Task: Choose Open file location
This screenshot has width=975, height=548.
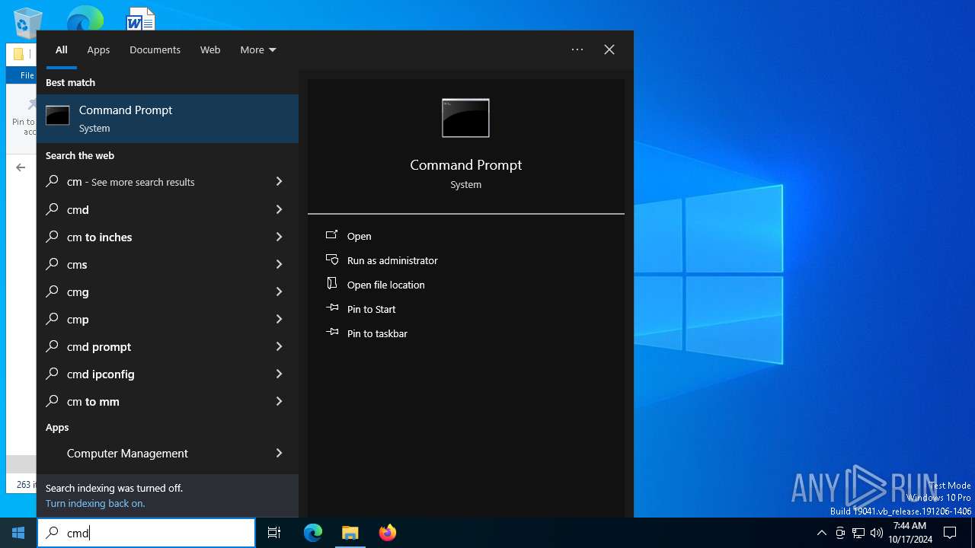Action: coord(386,285)
